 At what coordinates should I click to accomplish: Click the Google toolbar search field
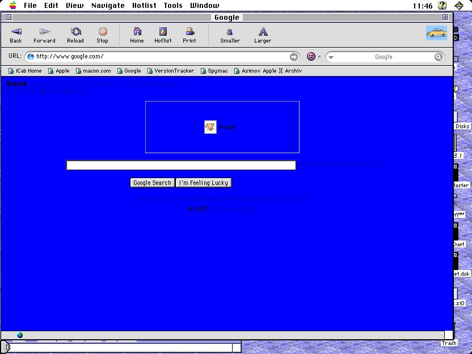[384, 57]
